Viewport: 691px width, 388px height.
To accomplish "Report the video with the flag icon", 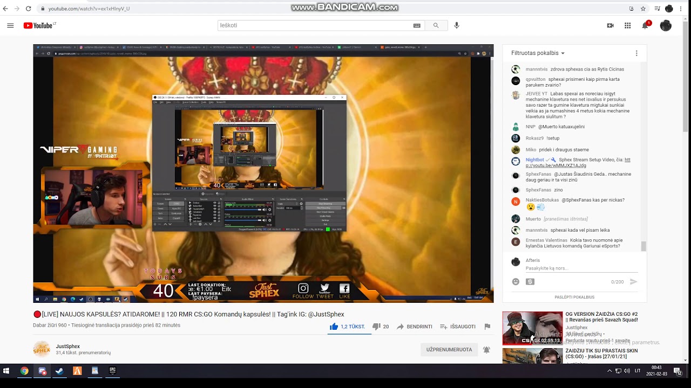I will coord(487,327).
